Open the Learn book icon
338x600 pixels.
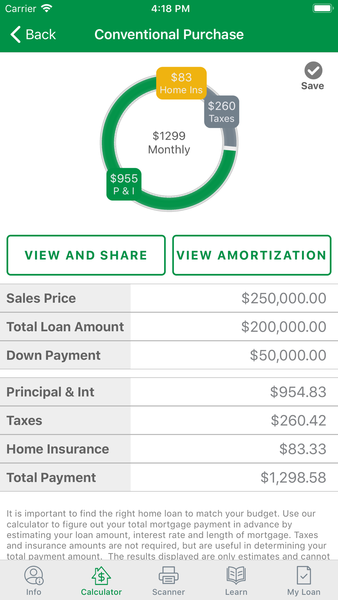[236, 575]
